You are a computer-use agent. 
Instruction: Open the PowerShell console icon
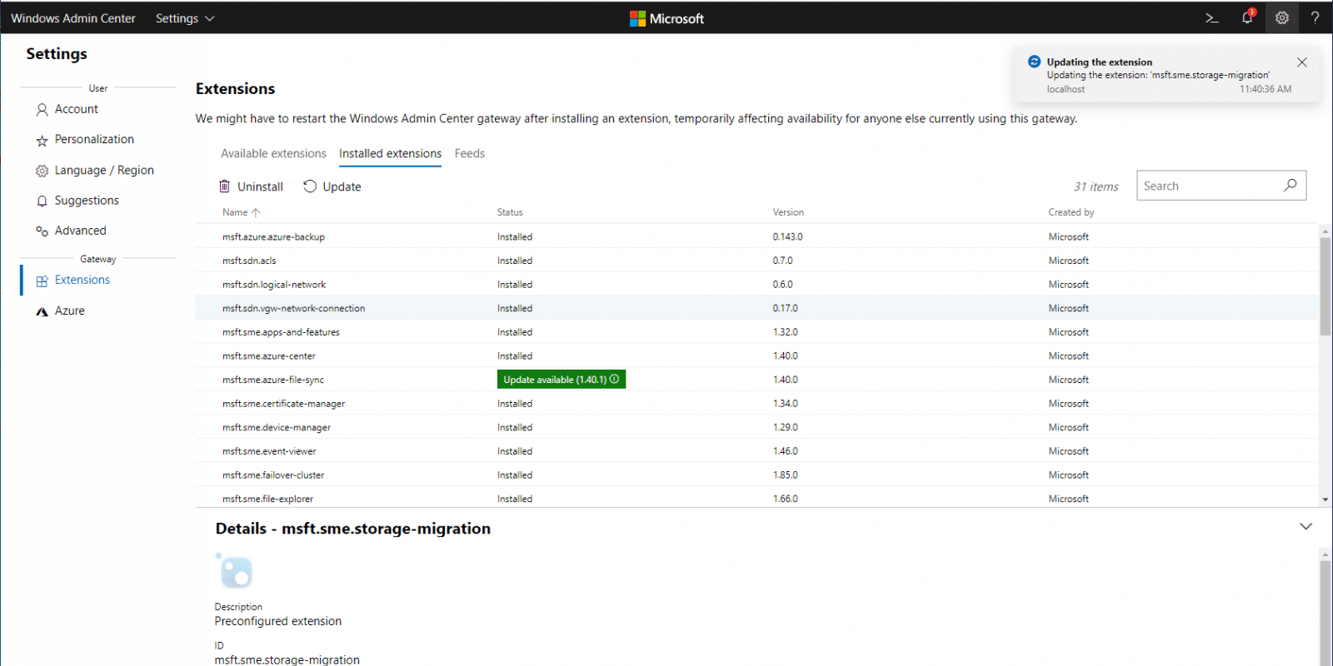(x=1212, y=17)
